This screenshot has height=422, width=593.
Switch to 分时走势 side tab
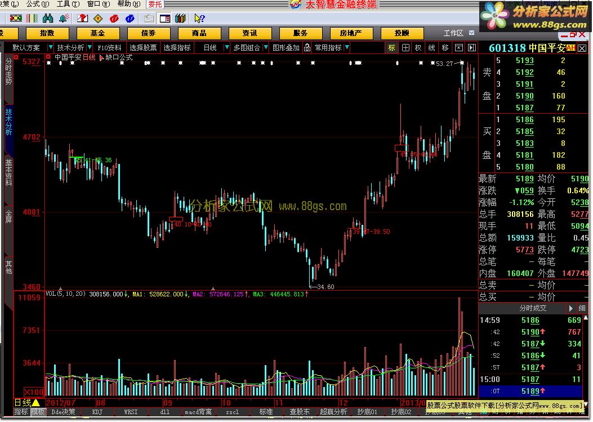pos(8,72)
